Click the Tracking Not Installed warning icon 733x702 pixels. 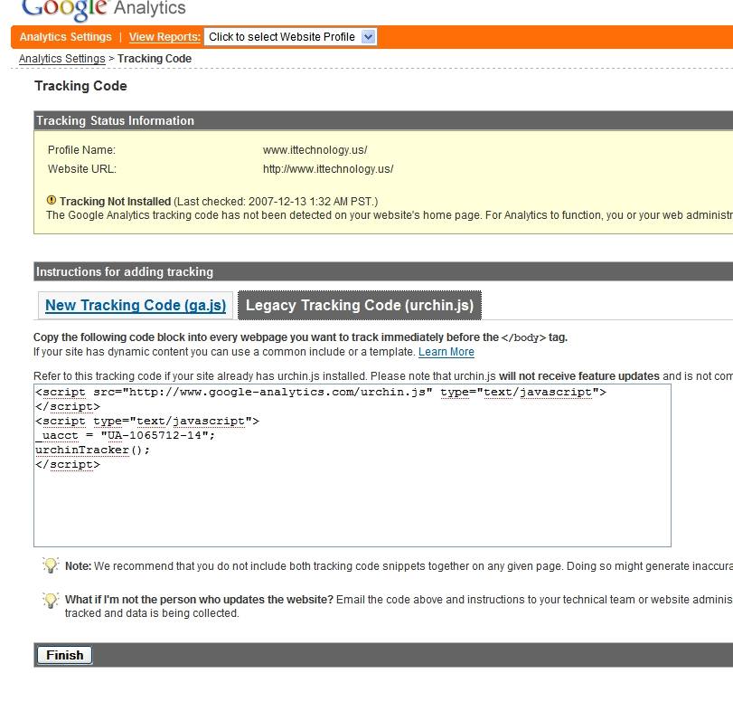click(52, 201)
